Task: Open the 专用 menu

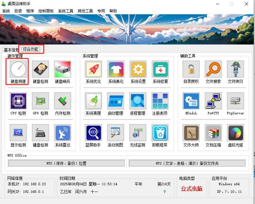Action: pos(101,11)
